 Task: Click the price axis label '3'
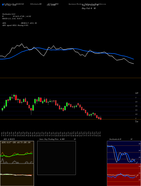pos(136,98)
